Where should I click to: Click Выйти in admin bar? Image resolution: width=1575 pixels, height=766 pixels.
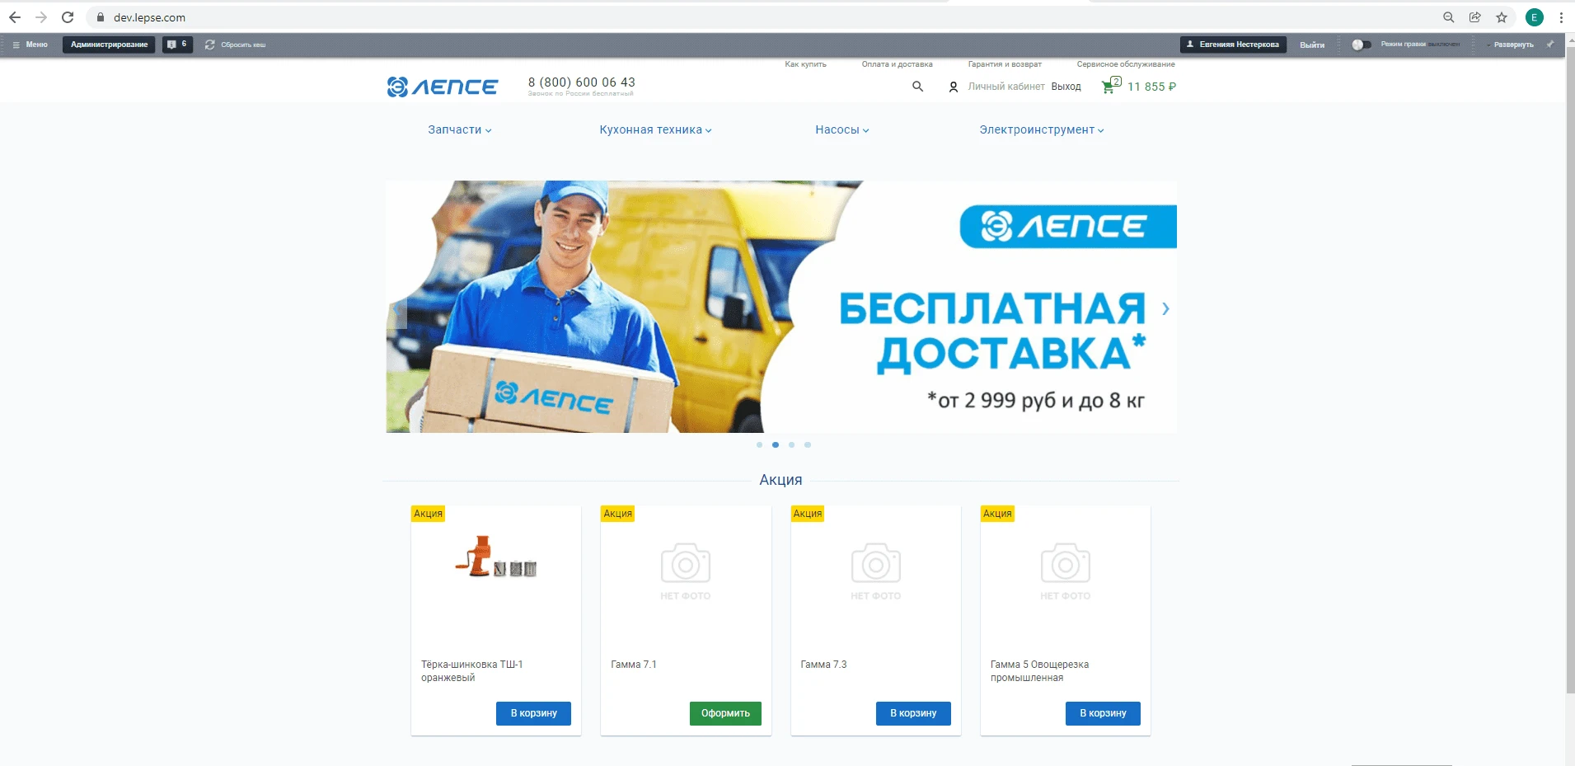(x=1312, y=45)
